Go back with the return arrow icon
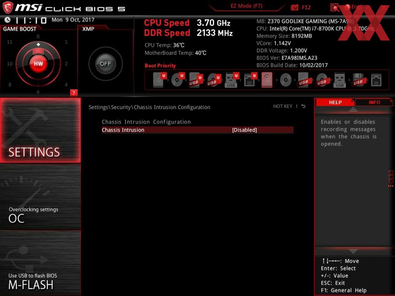This screenshot has height=296, width=395. point(303,106)
